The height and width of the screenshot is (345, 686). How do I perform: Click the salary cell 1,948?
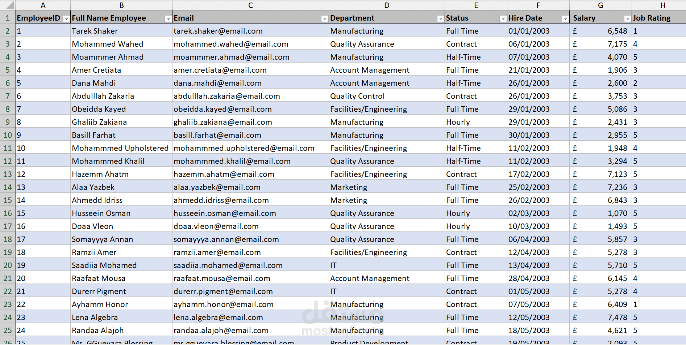tap(600, 148)
